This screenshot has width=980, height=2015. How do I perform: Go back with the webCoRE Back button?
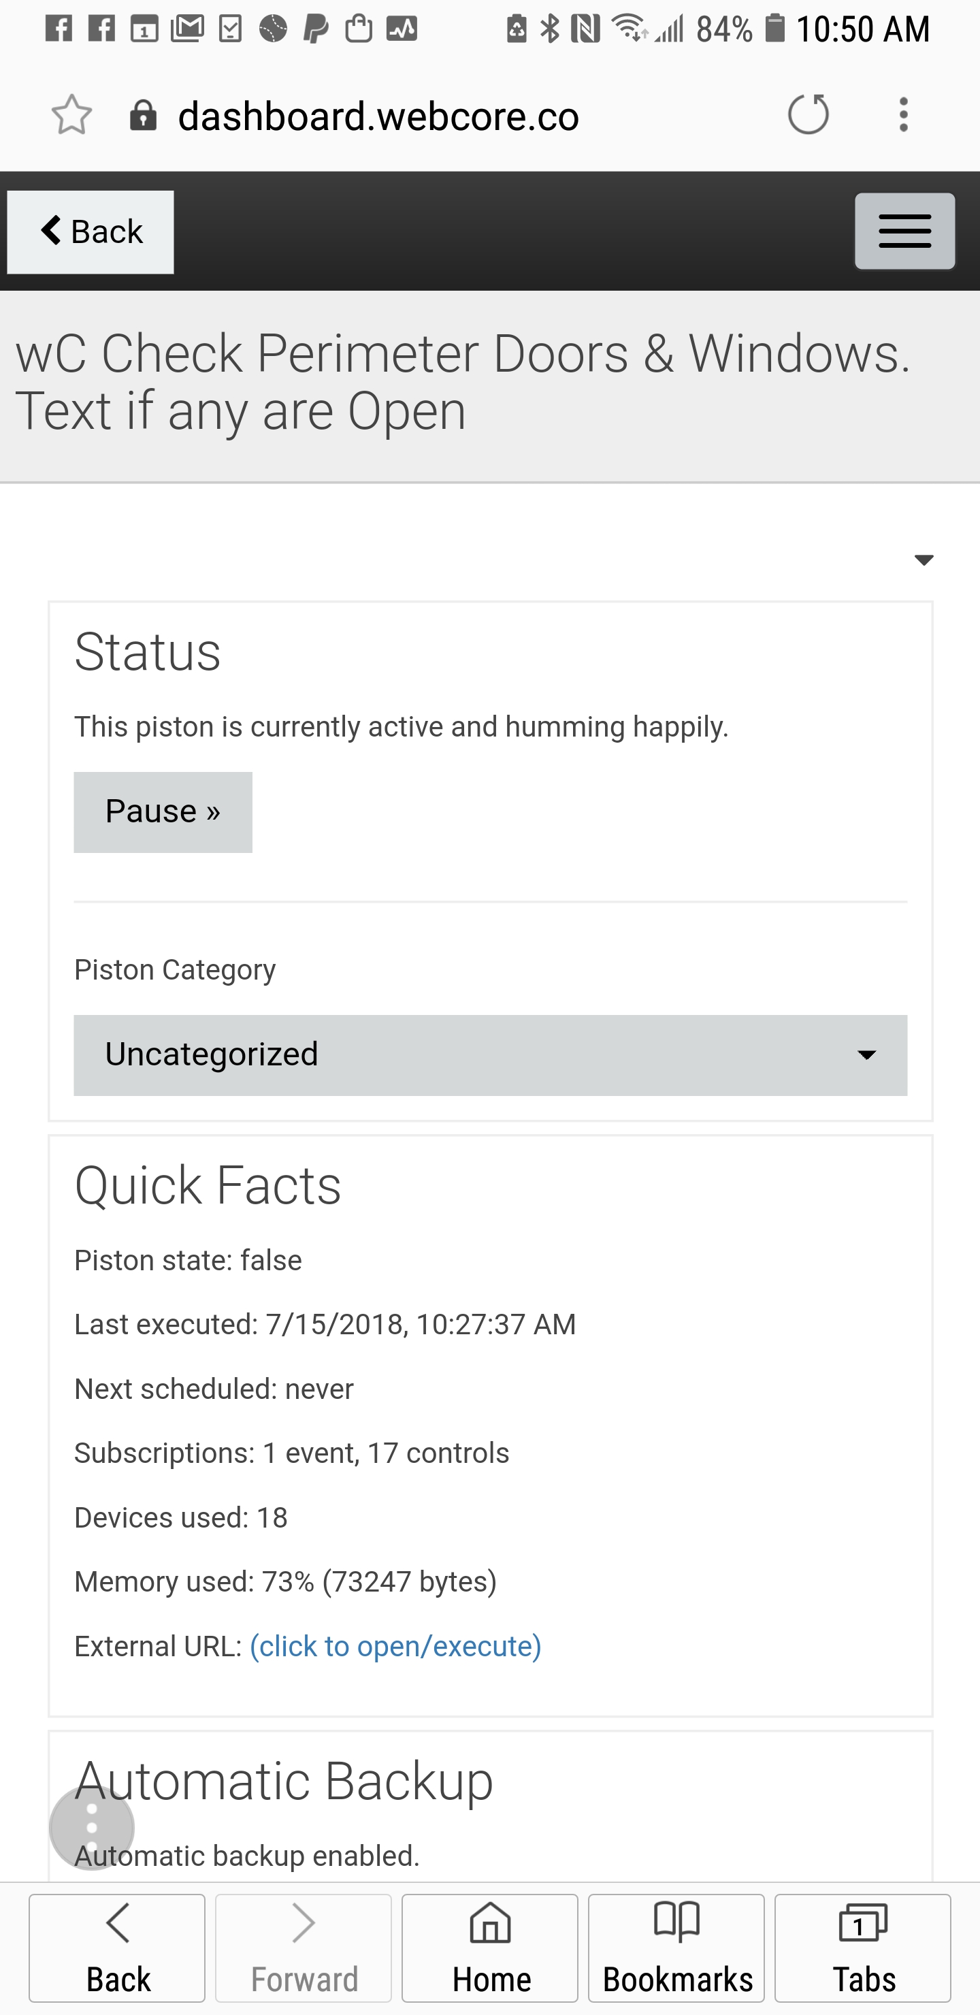91,232
